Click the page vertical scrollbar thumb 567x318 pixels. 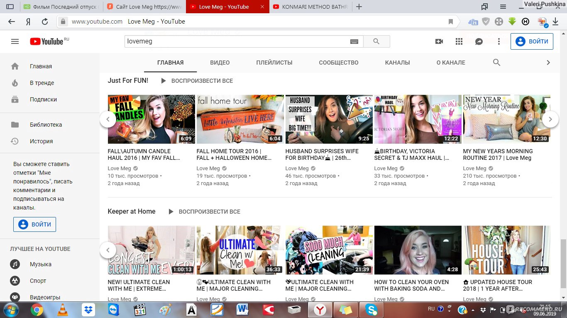click(563, 264)
